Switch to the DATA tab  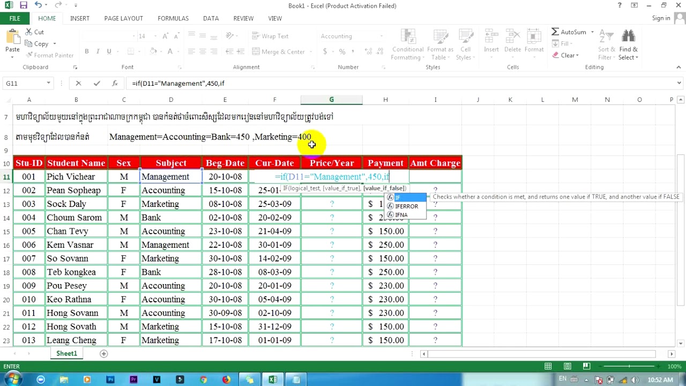pyautogui.click(x=211, y=18)
